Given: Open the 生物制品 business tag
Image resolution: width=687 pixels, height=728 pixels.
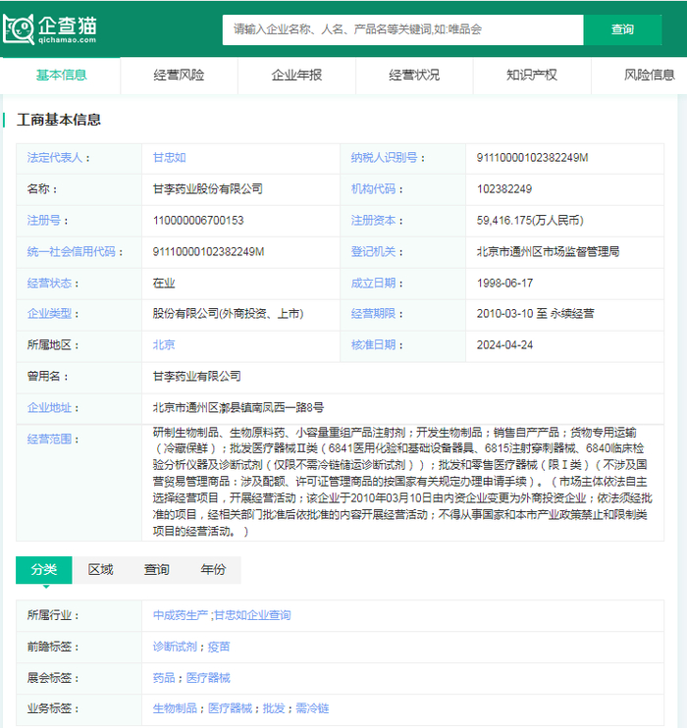Looking at the screenshot, I should coord(175,708).
